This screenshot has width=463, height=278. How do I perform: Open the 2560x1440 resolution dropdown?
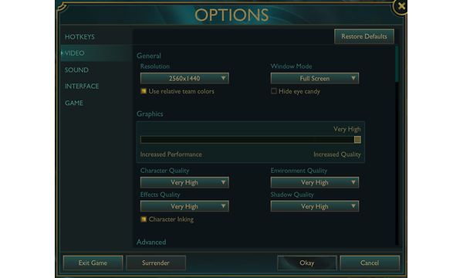coord(184,78)
